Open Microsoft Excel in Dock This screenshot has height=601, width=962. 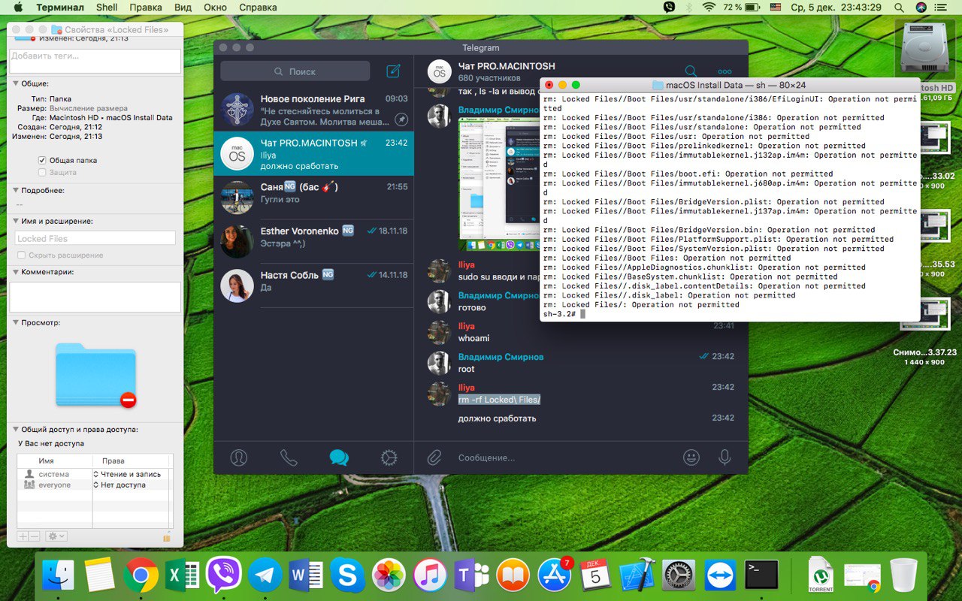click(182, 575)
